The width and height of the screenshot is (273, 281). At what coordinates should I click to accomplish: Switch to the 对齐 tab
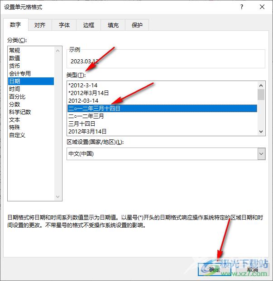coord(40,25)
